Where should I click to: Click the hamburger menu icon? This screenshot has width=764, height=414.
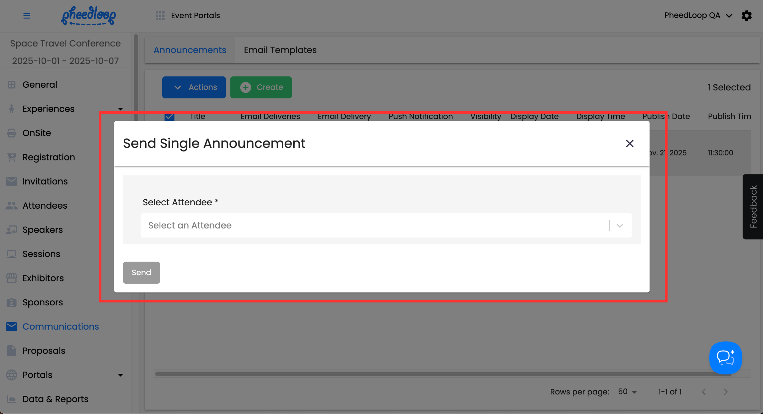point(27,15)
